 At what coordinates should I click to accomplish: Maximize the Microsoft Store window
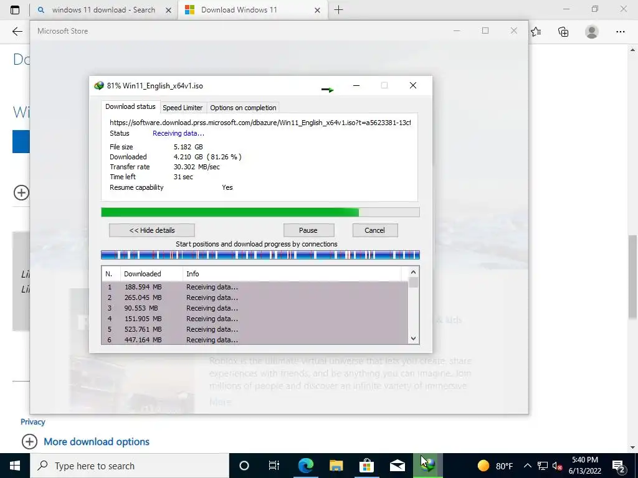tap(485, 30)
